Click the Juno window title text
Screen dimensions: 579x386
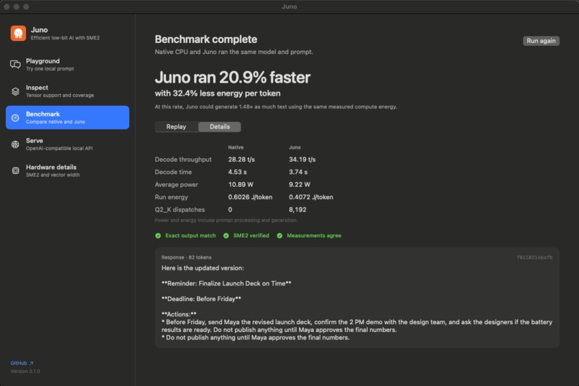coord(289,6)
